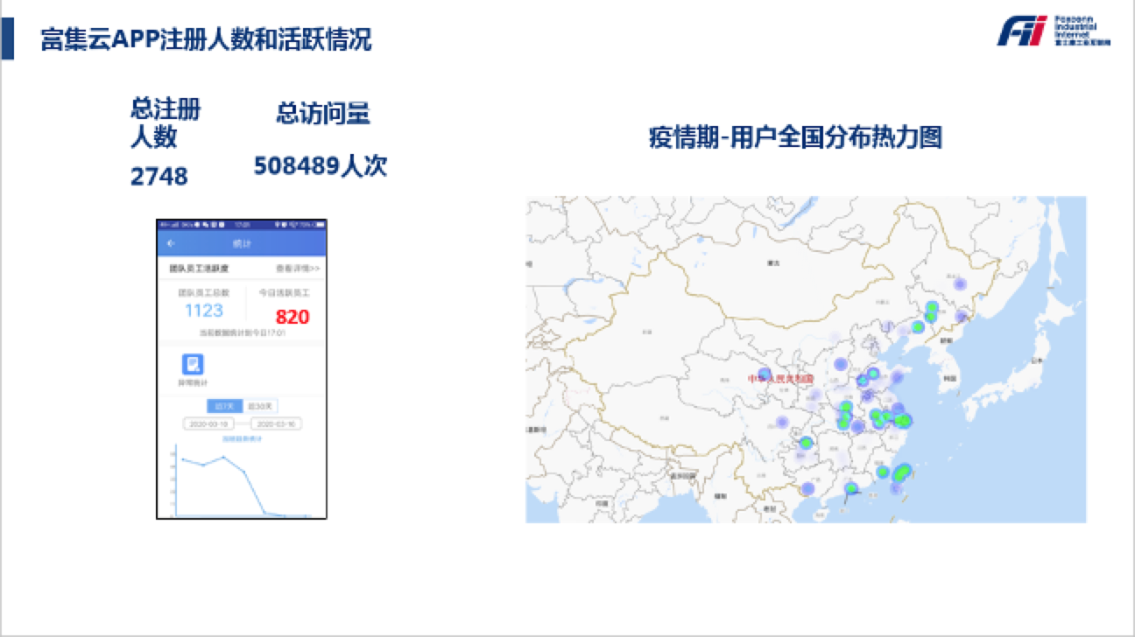The image size is (1135, 637).
Task: Select the highlighted recent 7 days tab
Action: point(224,406)
